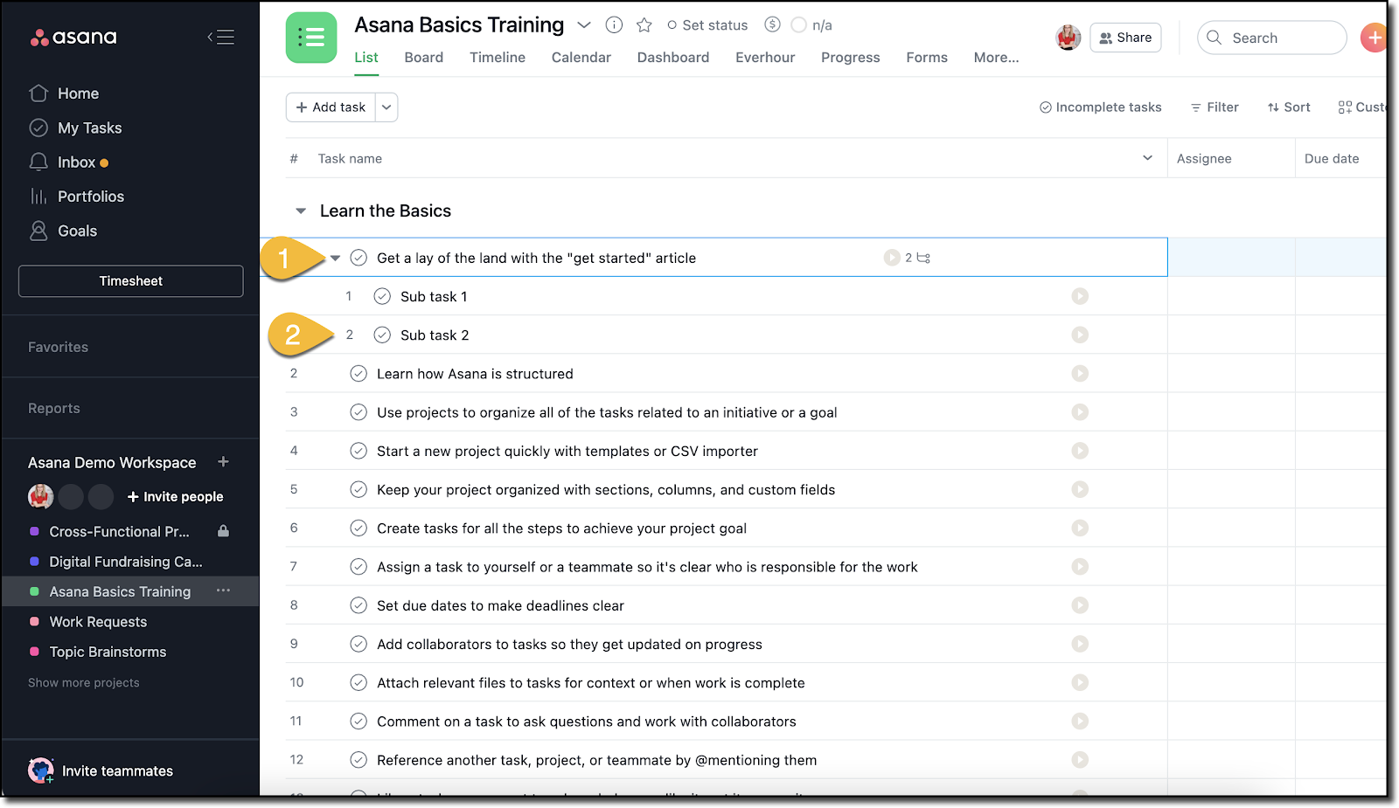Click the green project list icon

click(x=311, y=38)
